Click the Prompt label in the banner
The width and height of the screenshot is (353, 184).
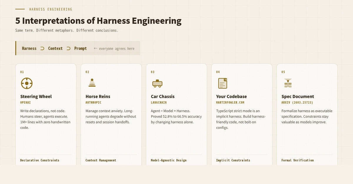pyautogui.click(x=80, y=48)
